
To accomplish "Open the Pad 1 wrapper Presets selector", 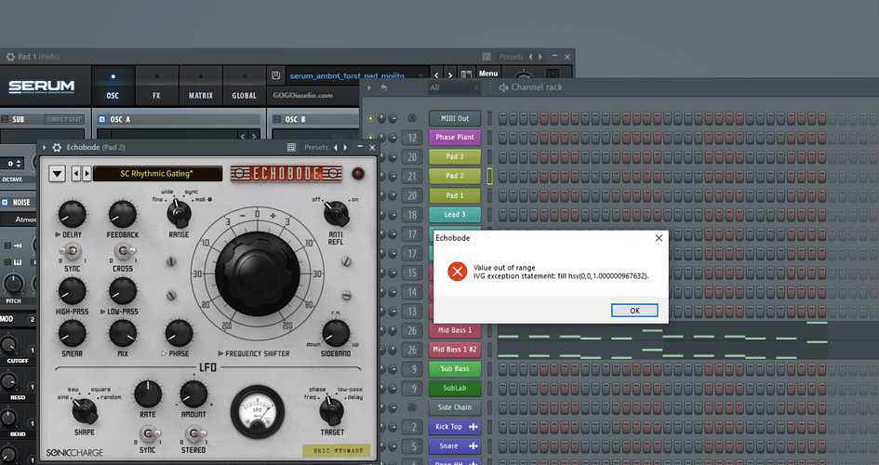I will (x=511, y=57).
